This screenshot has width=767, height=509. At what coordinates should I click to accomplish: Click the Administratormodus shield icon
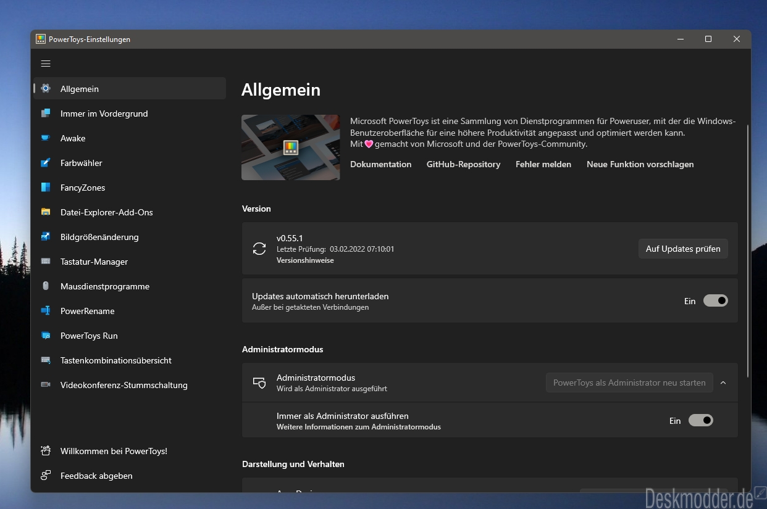259,383
